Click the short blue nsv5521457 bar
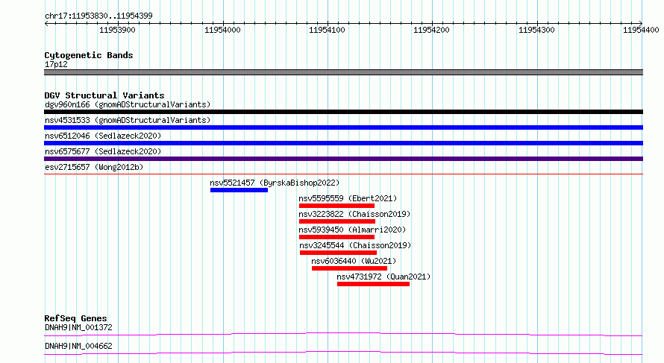The height and width of the screenshot is (363, 664). pyautogui.click(x=239, y=190)
